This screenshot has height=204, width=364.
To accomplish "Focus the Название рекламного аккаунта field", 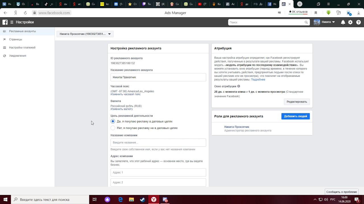I will tap(158, 77).
